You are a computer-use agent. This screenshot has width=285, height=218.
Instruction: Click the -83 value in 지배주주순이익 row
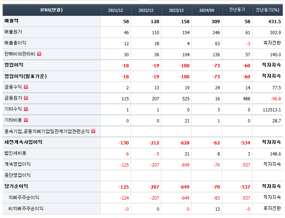(217, 198)
